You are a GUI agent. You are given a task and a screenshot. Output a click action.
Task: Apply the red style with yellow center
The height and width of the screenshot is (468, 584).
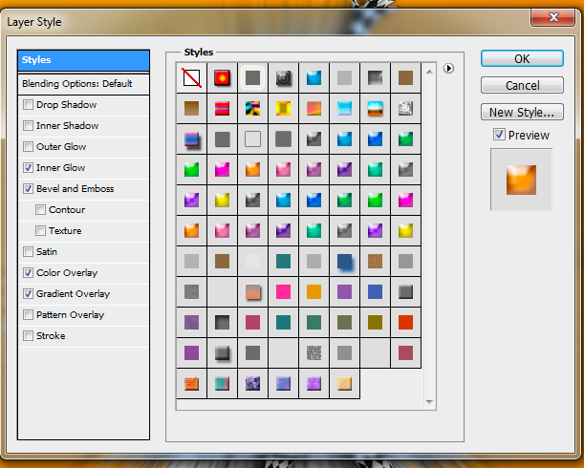coord(223,77)
